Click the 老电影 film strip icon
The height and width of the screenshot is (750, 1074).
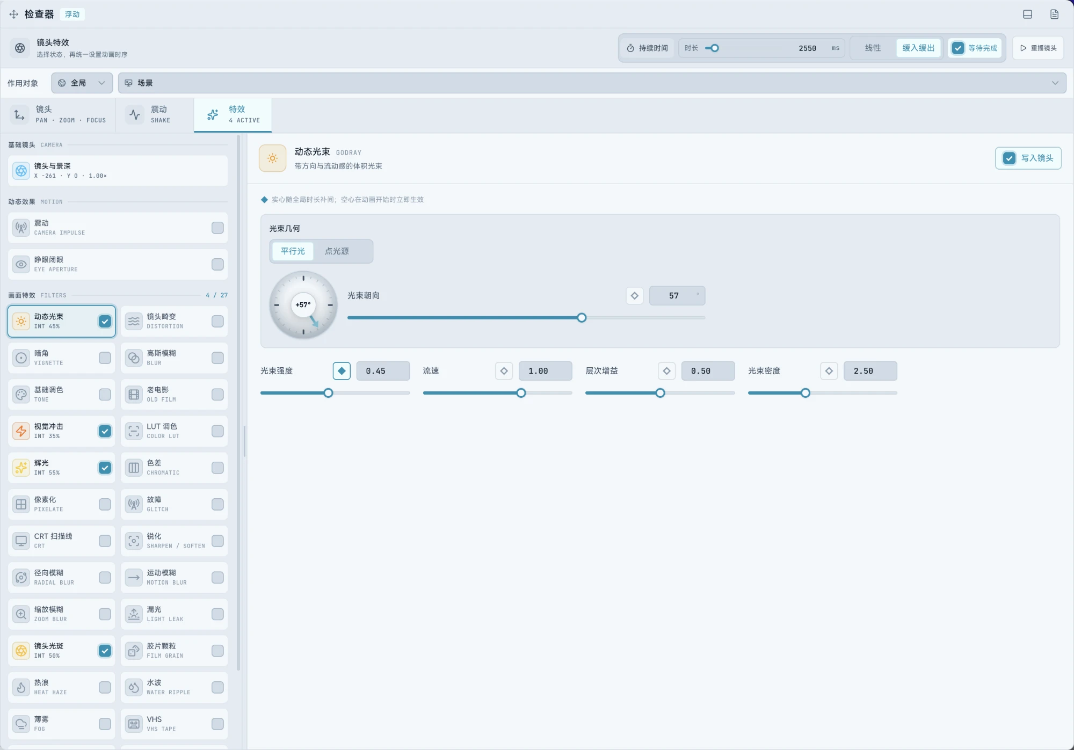[x=134, y=395]
